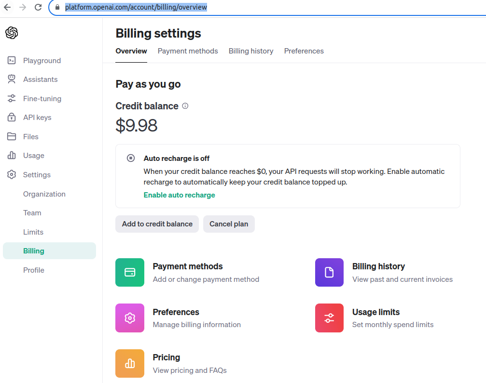Click "Add or change payment method" text
Viewport: 486px width, 383px height.
point(206,279)
